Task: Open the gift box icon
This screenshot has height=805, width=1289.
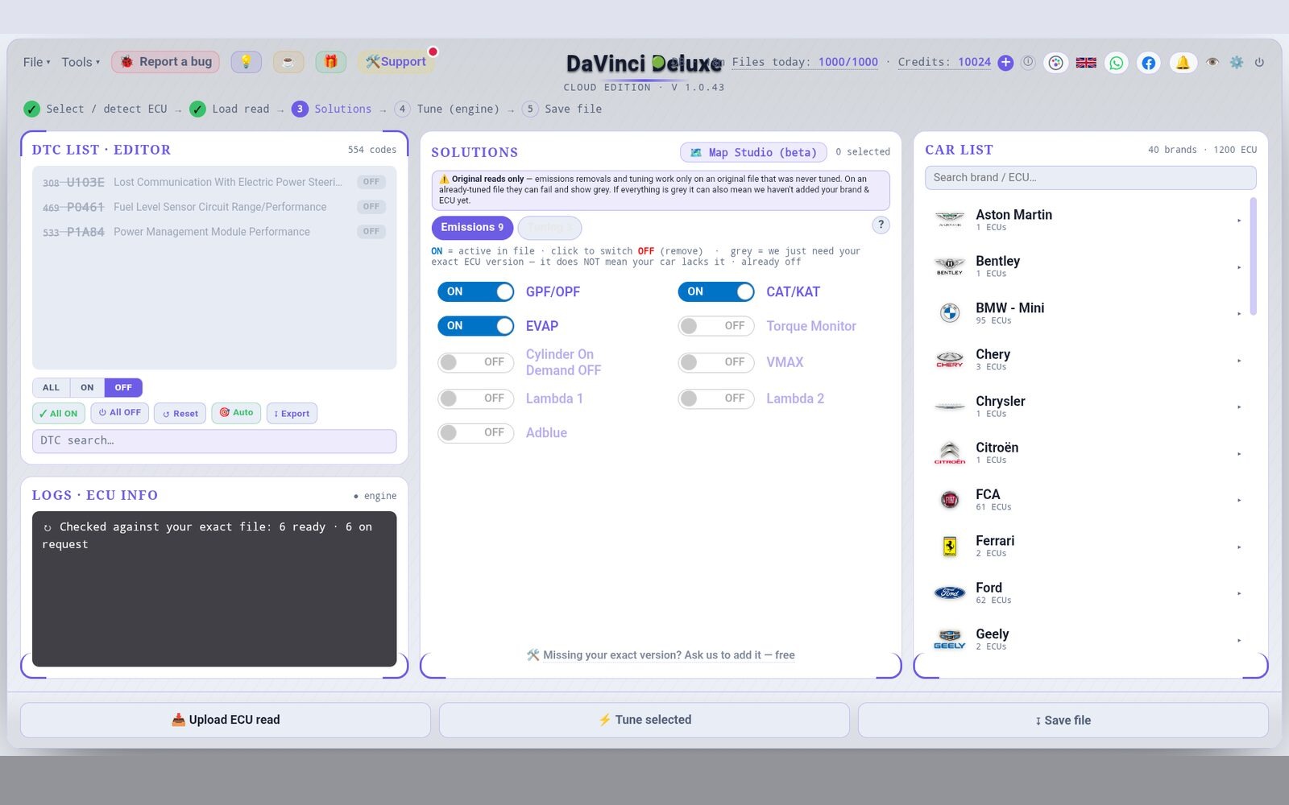Action: pos(330,62)
